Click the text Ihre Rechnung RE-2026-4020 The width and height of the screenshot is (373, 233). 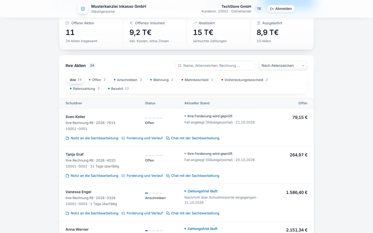point(90,161)
